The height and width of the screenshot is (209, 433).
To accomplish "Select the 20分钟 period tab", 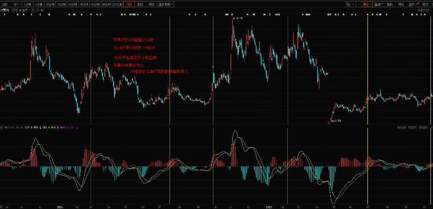I will tap(73, 5).
